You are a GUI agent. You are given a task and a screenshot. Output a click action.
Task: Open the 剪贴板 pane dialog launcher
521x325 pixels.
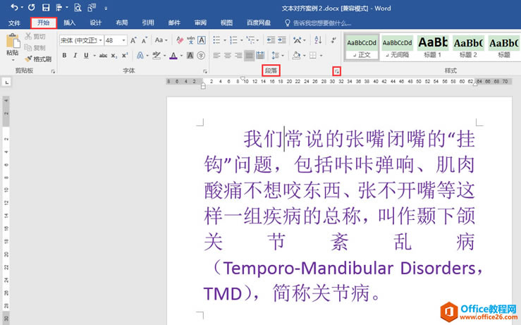53,71
